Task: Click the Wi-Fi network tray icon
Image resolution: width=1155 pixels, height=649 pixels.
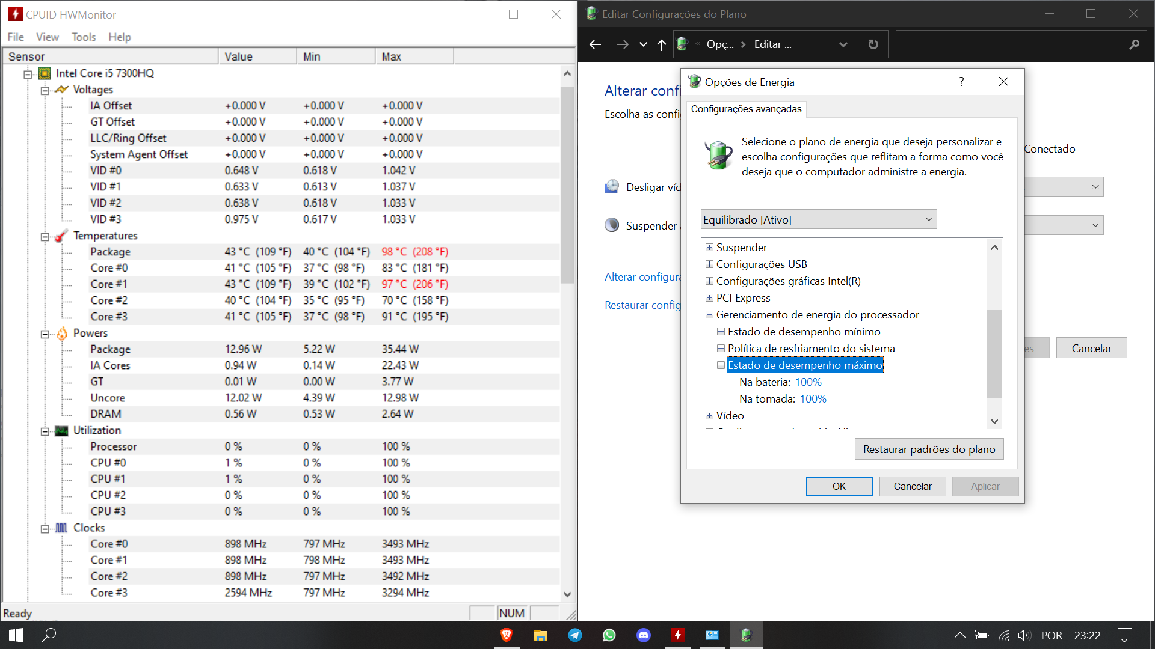Action: pyautogui.click(x=1004, y=635)
